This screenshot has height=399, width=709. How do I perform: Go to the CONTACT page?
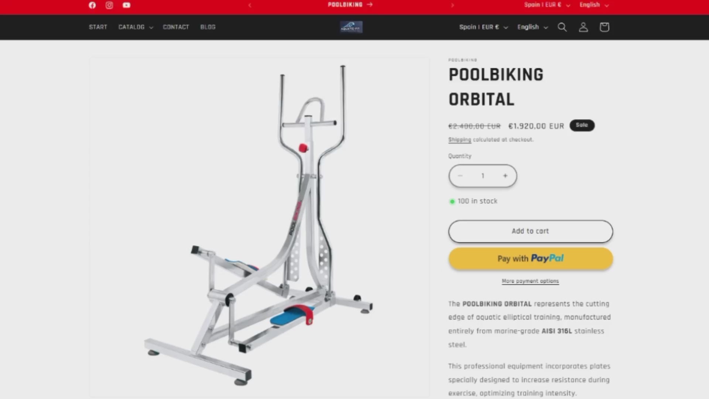pyautogui.click(x=176, y=27)
